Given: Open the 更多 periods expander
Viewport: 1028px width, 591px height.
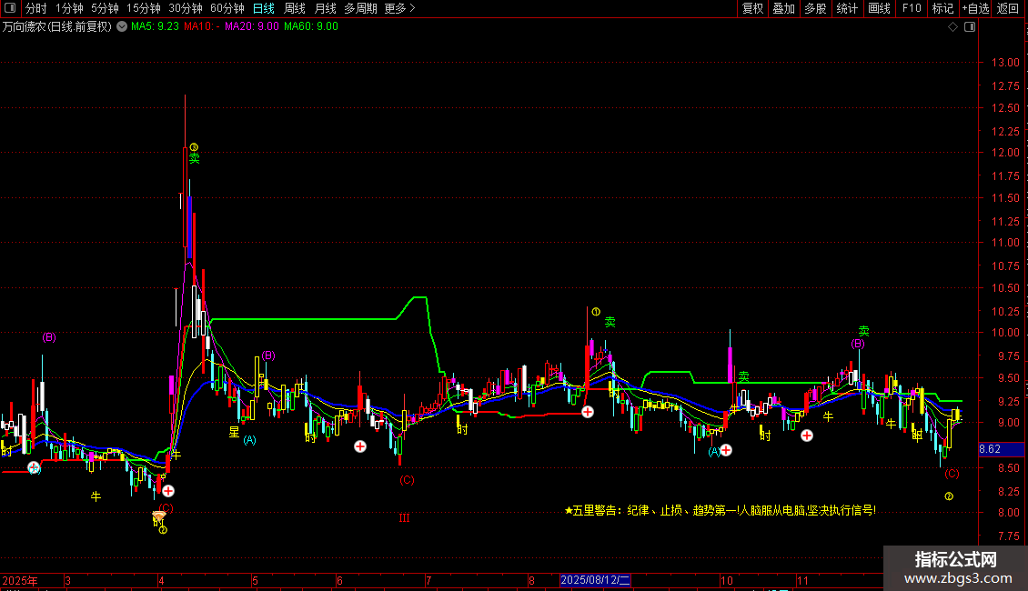Looking at the screenshot, I should [399, 8].
